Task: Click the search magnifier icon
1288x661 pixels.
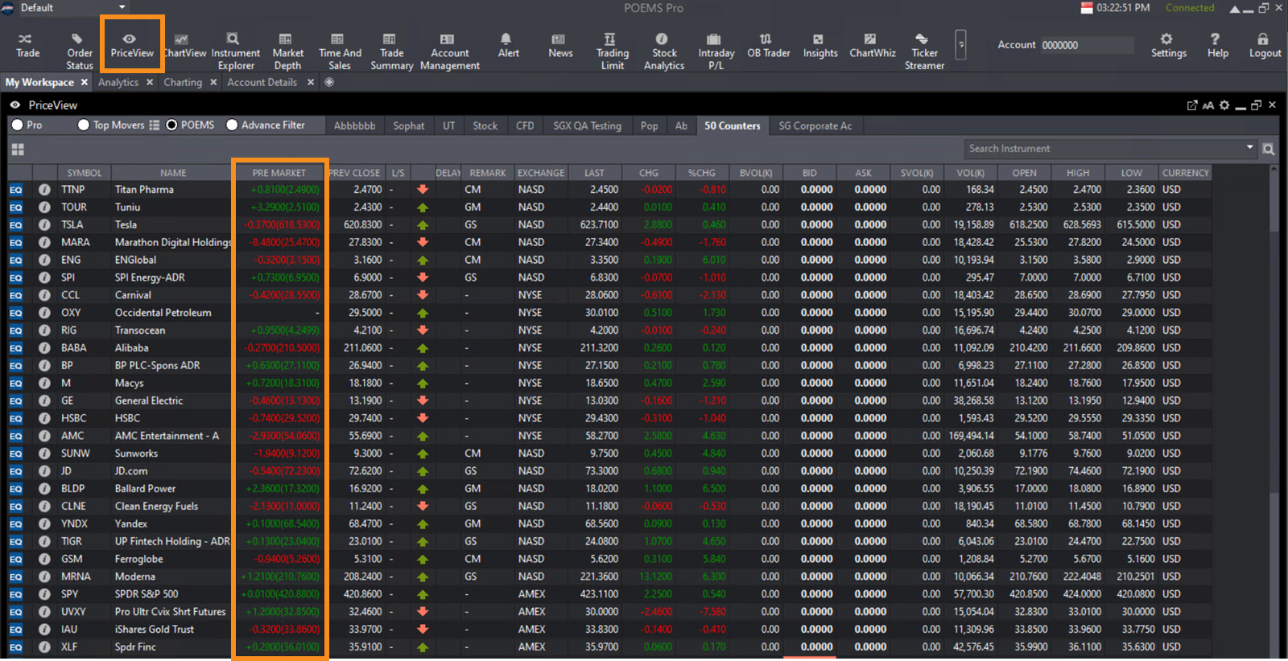Action: point(1268,149)
